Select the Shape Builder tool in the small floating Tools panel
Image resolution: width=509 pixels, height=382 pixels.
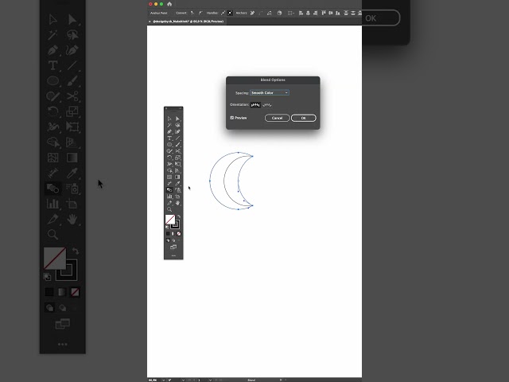[x=169, y=170]
